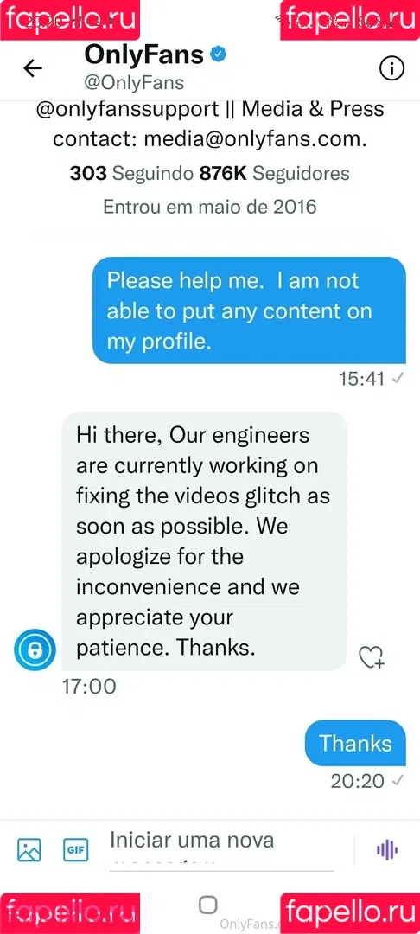This screenshot has height=934, width=420.
Task: Tap the 15:41 delivered checkmark
Action: coord(398,379)
